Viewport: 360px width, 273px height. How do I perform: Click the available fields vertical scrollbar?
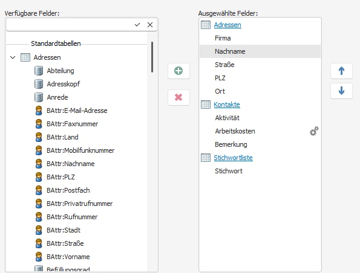click(152, 57)
